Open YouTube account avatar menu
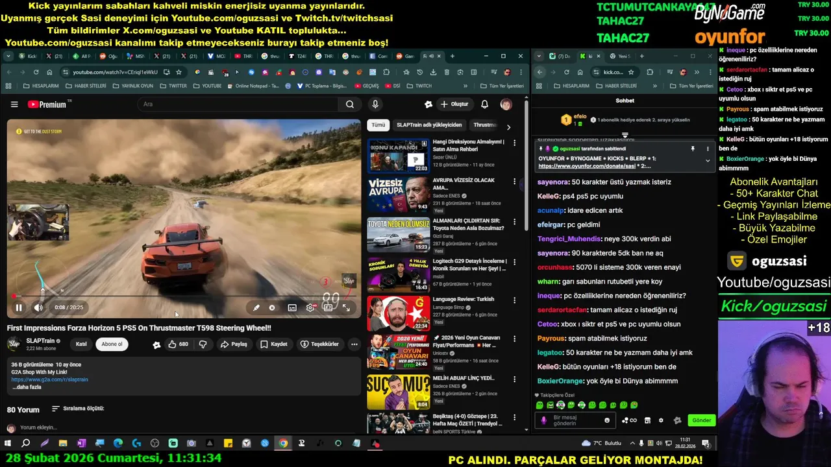This screenshot has width=831, height=467. pos(506,104)
